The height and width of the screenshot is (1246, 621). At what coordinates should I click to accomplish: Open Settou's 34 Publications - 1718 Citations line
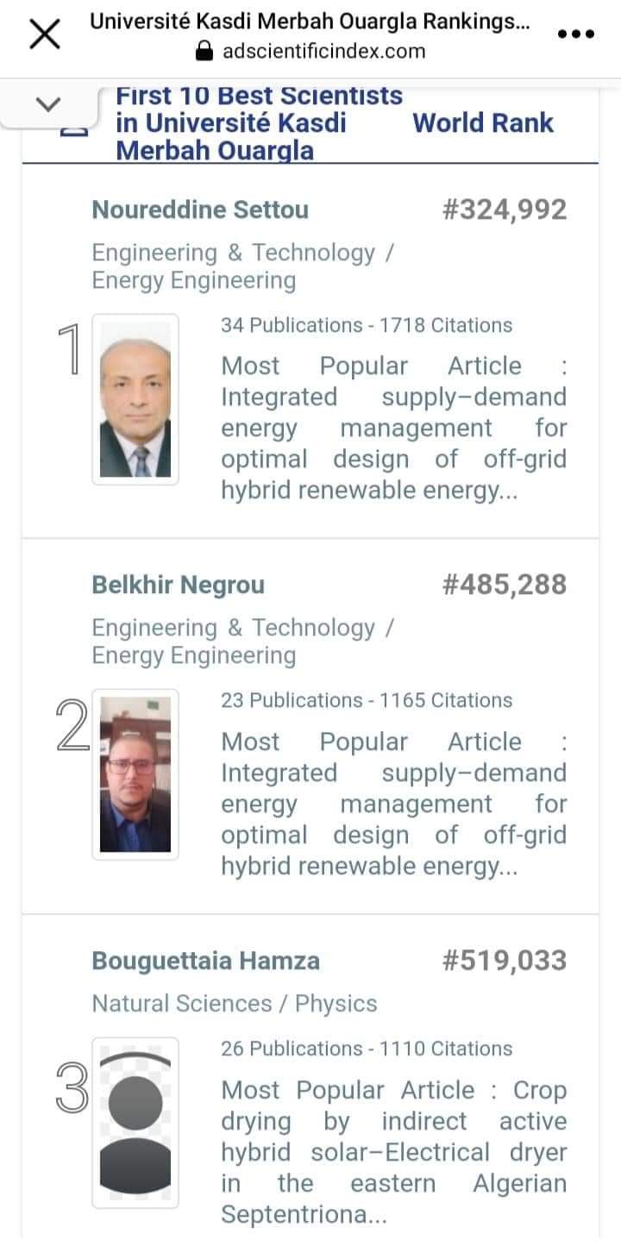click(367, 325)
